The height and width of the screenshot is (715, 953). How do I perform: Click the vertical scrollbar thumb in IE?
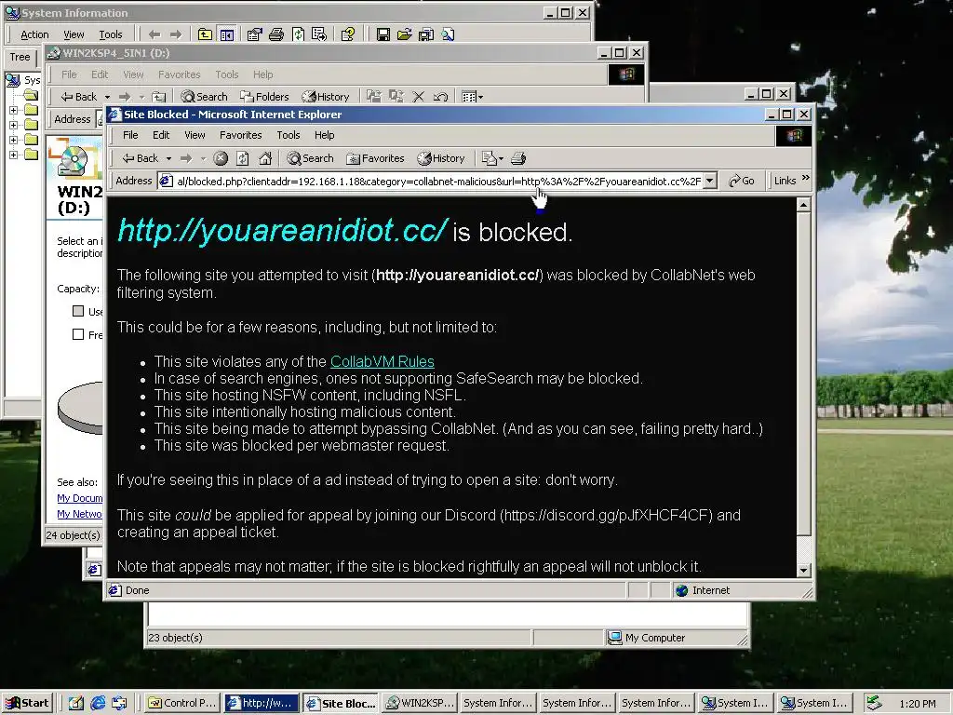804,374
